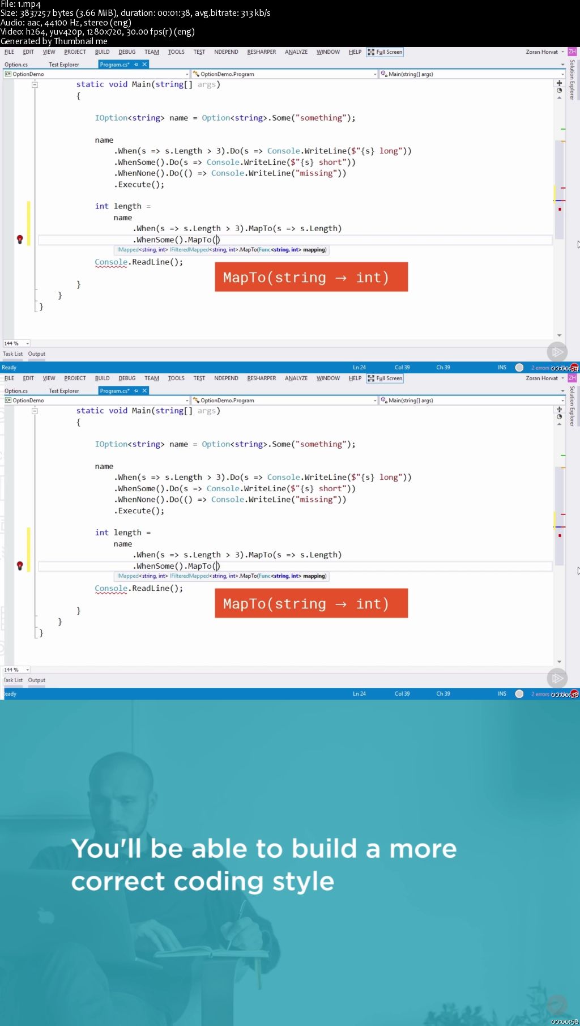
Task: Click 'int length =' line in lower editor
Action: click(x=123, y=533)
